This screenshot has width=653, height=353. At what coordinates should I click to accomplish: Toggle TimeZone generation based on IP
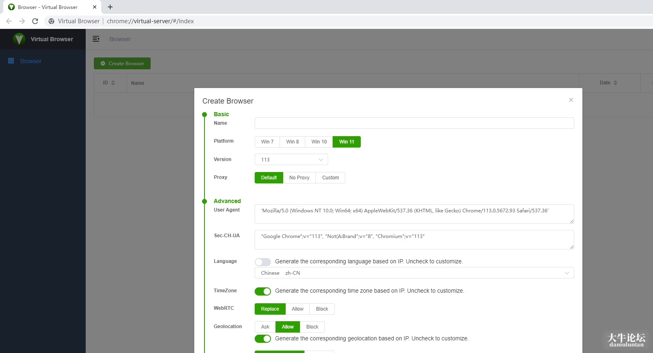pyautogui.click(x=263, y=291)
